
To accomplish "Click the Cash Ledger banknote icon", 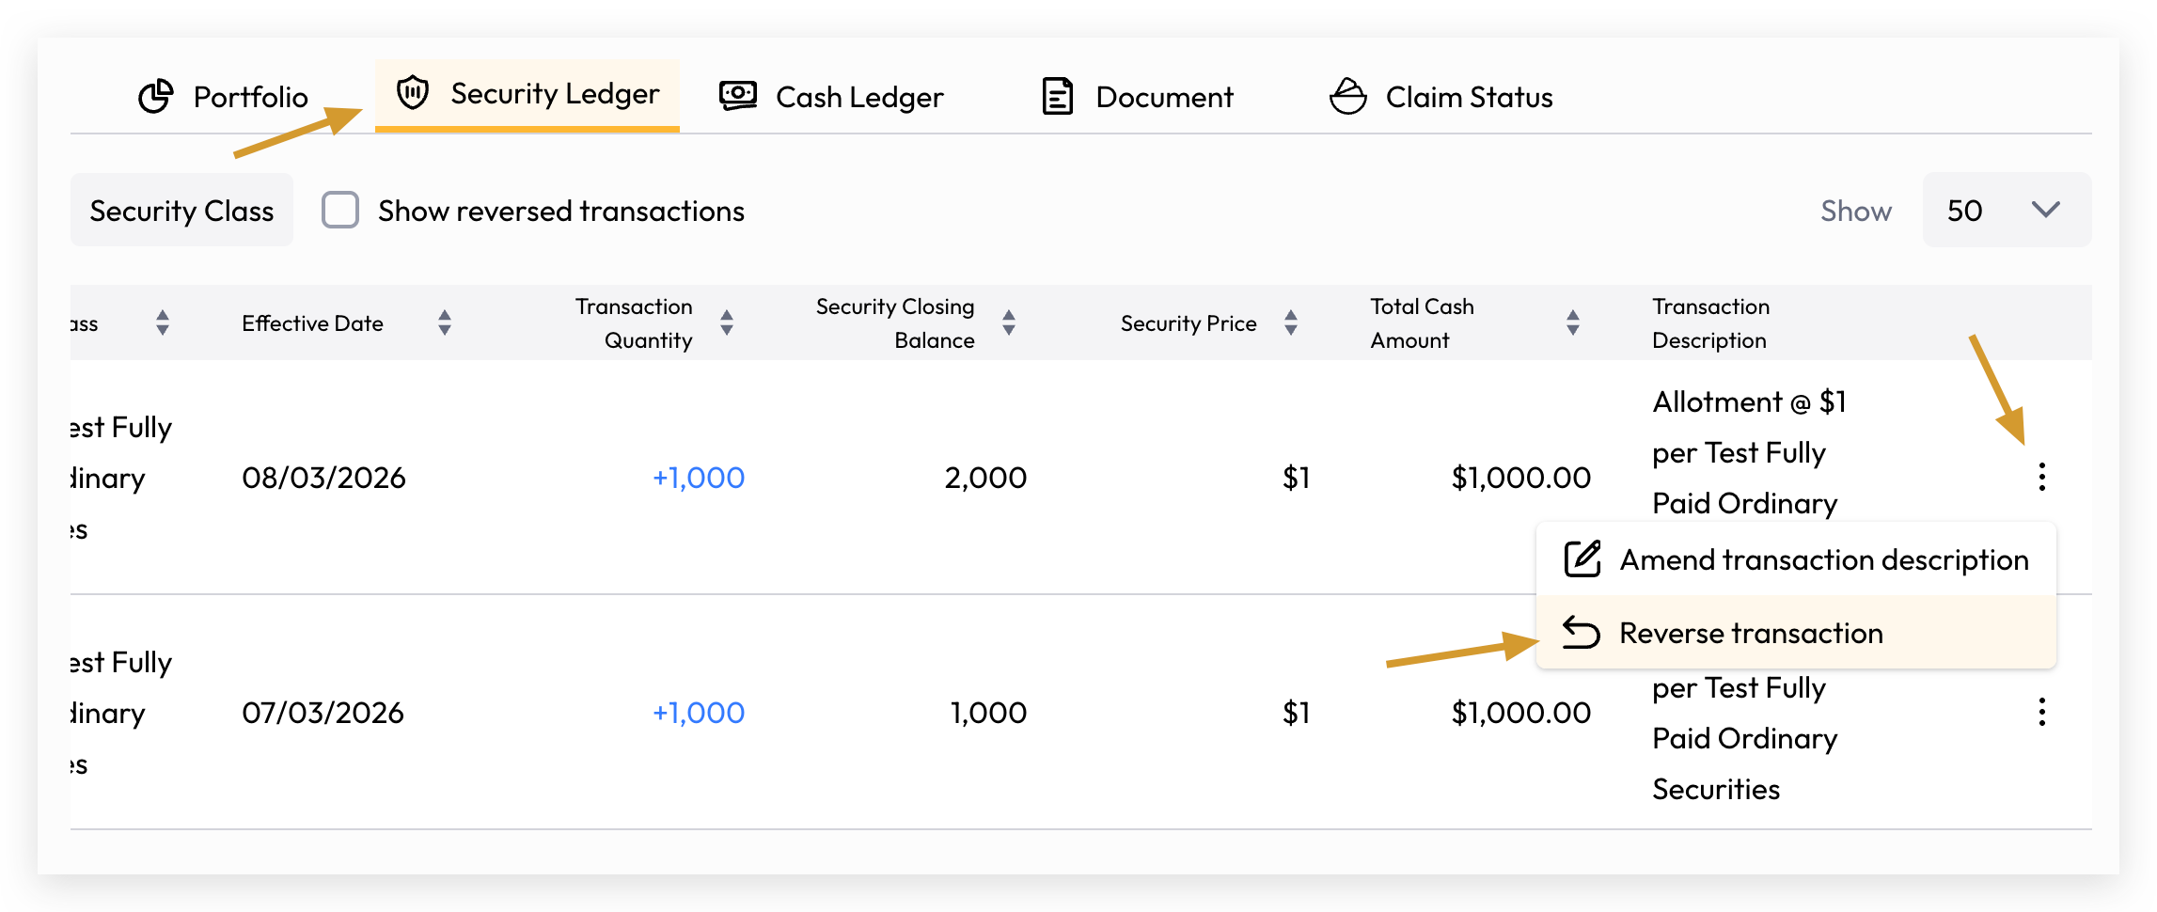I will 738,95.
